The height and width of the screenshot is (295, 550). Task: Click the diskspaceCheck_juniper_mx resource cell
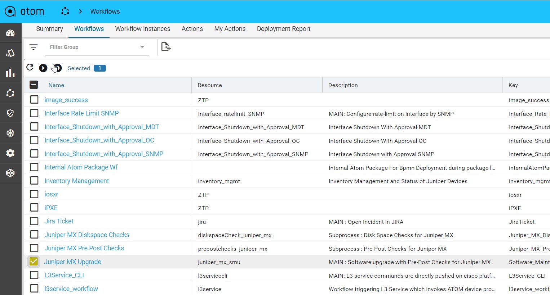click(235, 235)
